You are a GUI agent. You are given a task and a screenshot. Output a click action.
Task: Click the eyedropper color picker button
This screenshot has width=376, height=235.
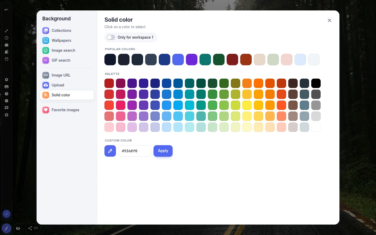(x=110, y=151)
